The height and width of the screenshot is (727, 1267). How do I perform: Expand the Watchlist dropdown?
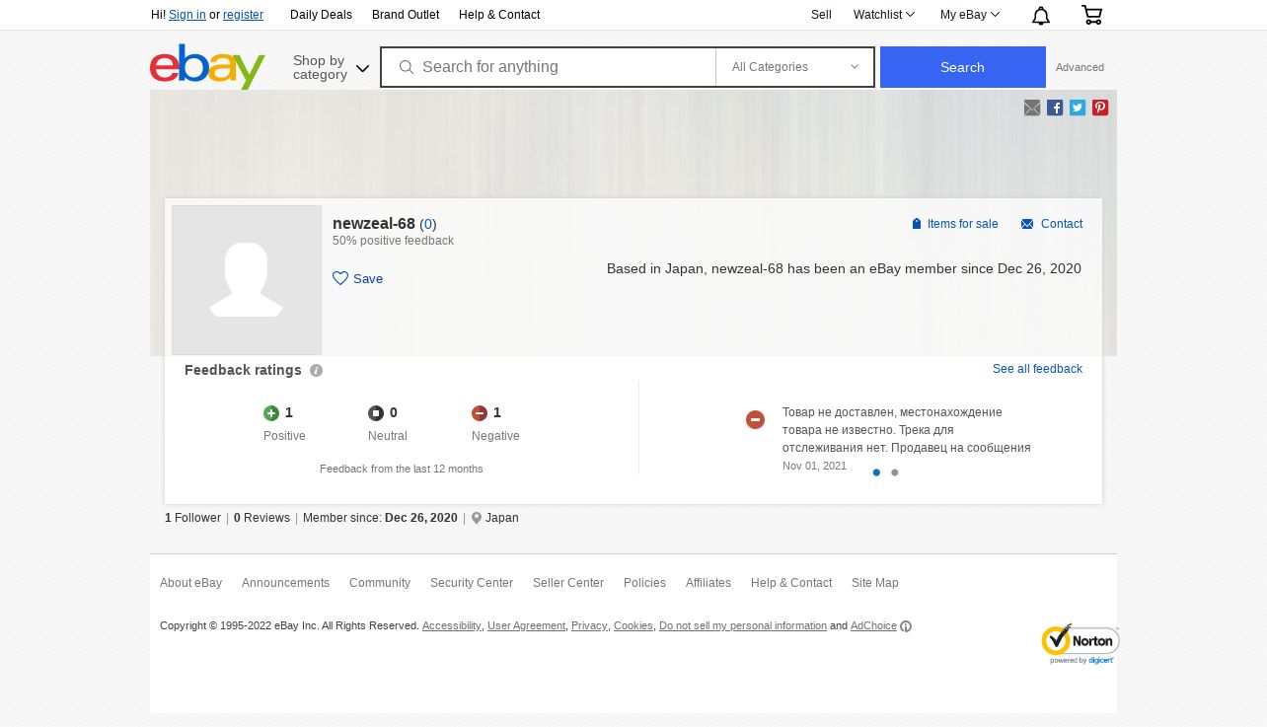coord(884,15)
